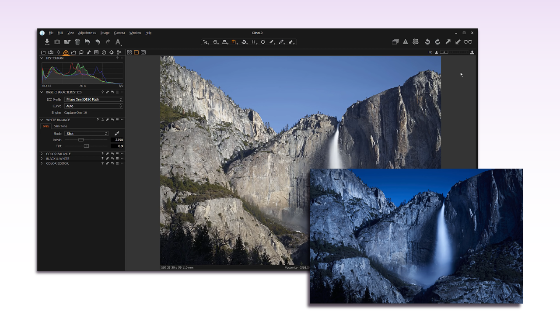Click the camera Capture icon in toolbar
The image size is (560, 332).
click(x=57, y=42)
